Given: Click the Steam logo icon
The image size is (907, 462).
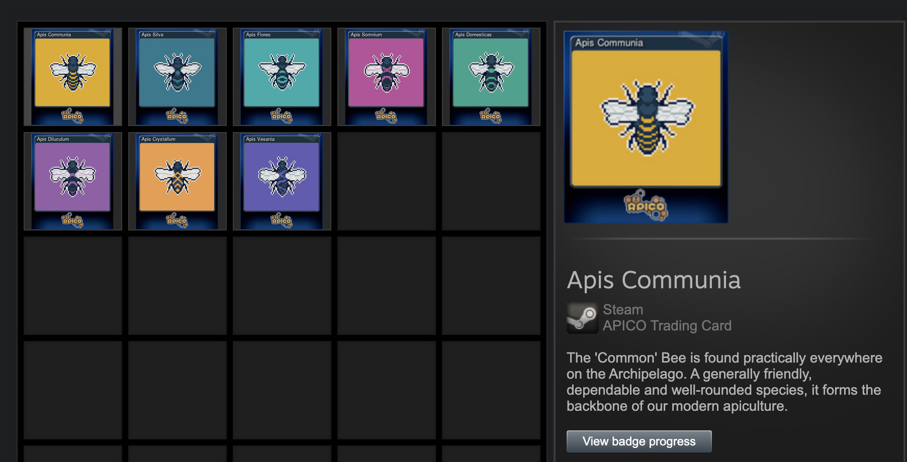Looking at the screenshot, I should (x=582, y=318).
